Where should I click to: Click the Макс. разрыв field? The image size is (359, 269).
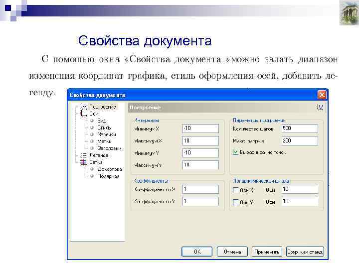[x=300, y=140]
